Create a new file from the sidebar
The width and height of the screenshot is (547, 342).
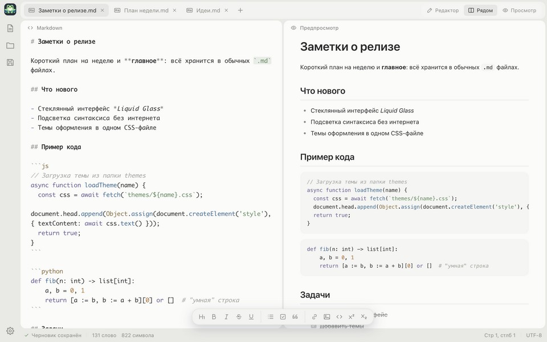tap(10, 28)
